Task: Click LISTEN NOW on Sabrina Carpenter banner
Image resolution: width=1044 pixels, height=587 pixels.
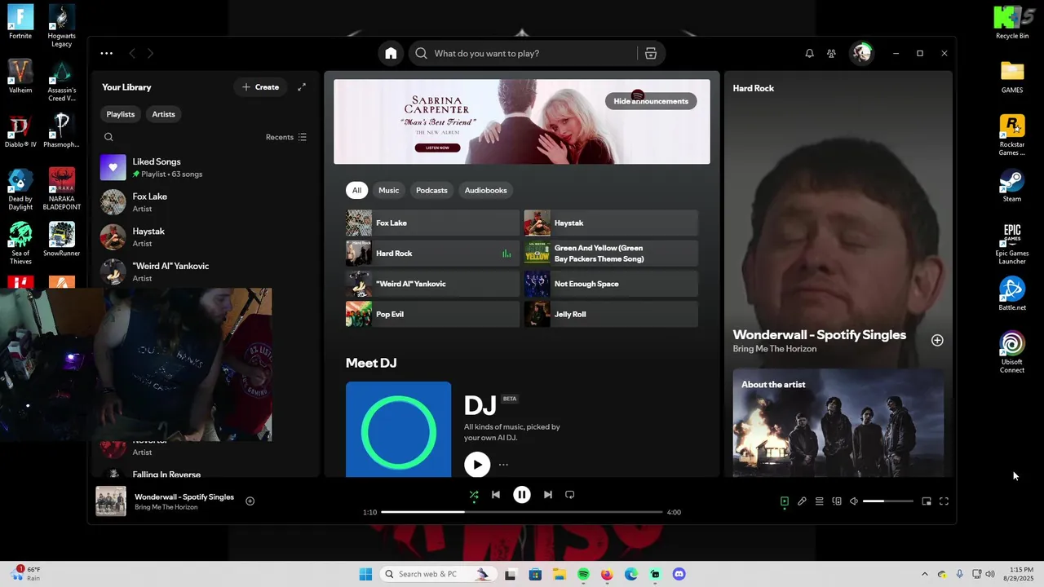Action: click(437, 148)
